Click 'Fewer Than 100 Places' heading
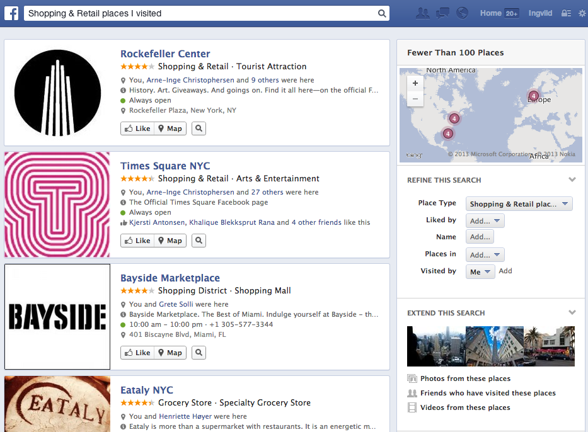 click(455, 52)
